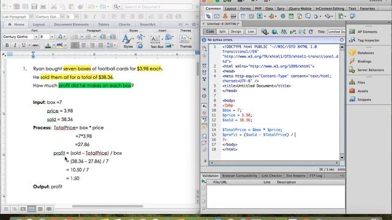The height and width of the screenshot is (220, 392).
Task: Click the bulleted list icon in Word
Action: 75,37
